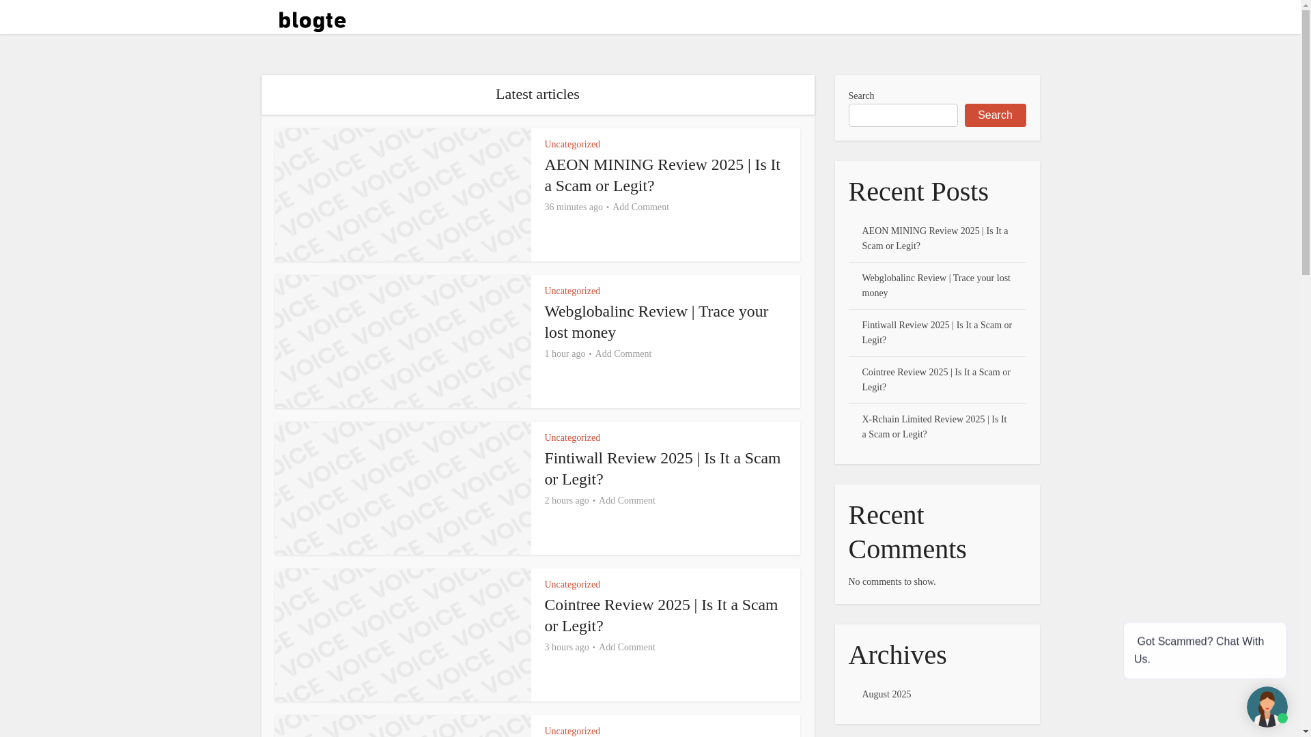Open Webglobalinc Review in Recent Posts
This screenshot has width=1311, height=737.
(935, 285)
